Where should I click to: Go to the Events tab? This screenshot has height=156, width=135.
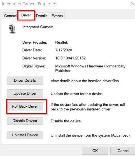57,16
